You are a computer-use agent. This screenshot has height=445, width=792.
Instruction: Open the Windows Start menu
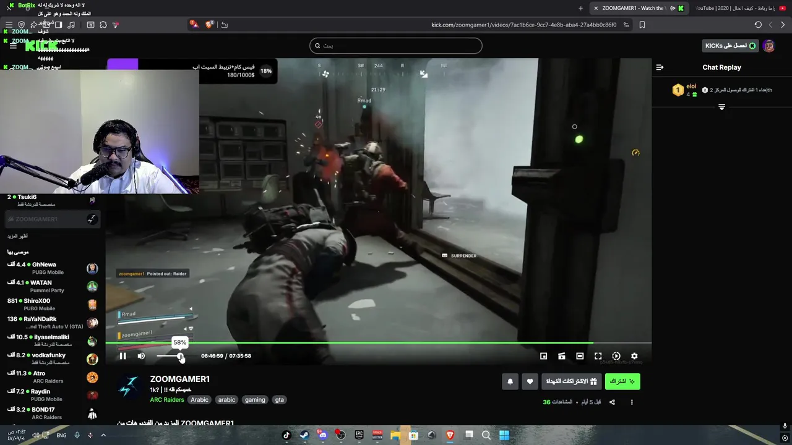coord(504,435)
